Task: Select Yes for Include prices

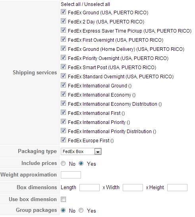Action: point(81,164)
